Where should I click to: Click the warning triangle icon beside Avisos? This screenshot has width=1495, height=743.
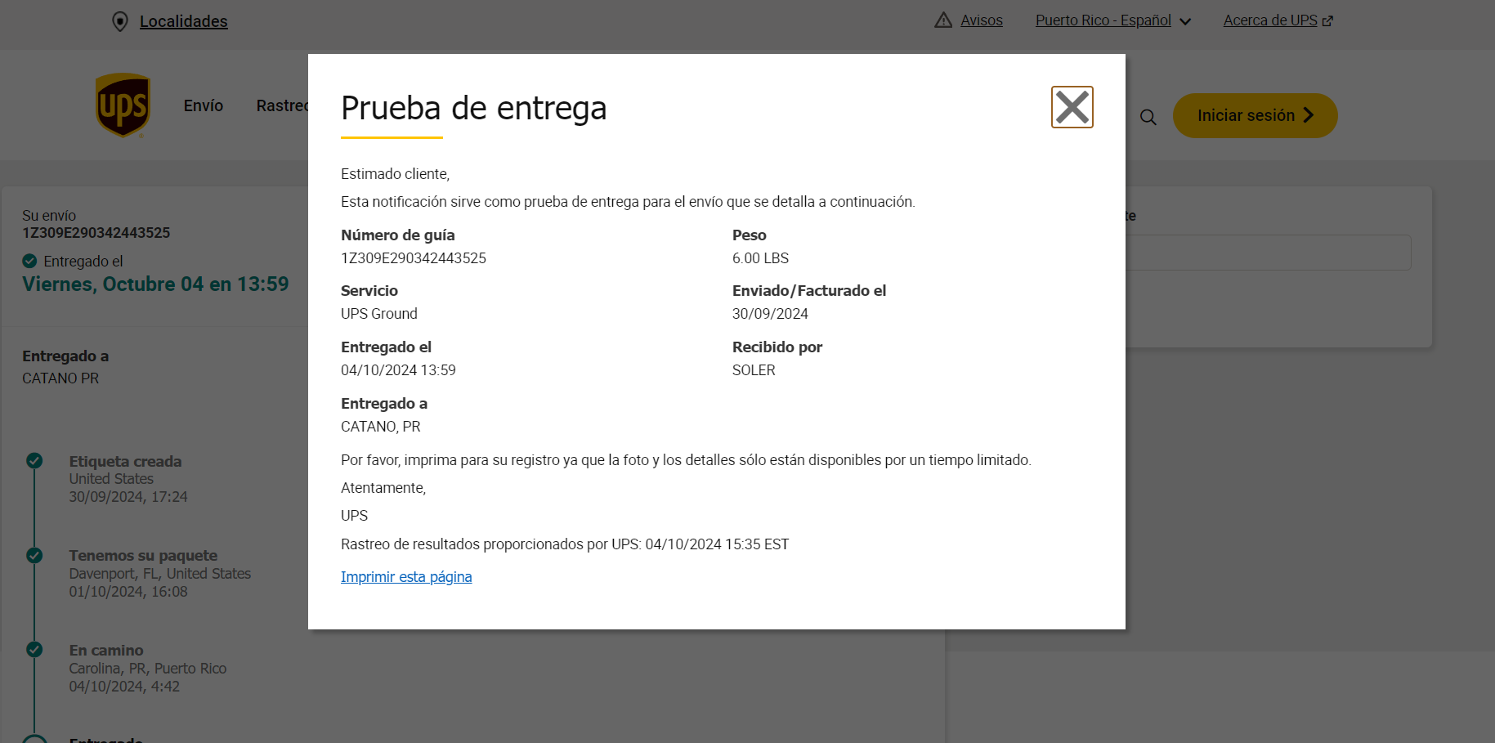pos(943,20)
